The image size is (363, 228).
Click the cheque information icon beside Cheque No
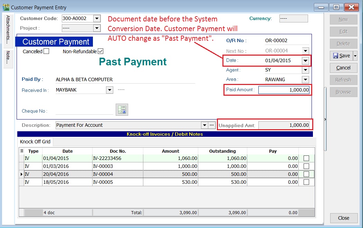point(122,110)
